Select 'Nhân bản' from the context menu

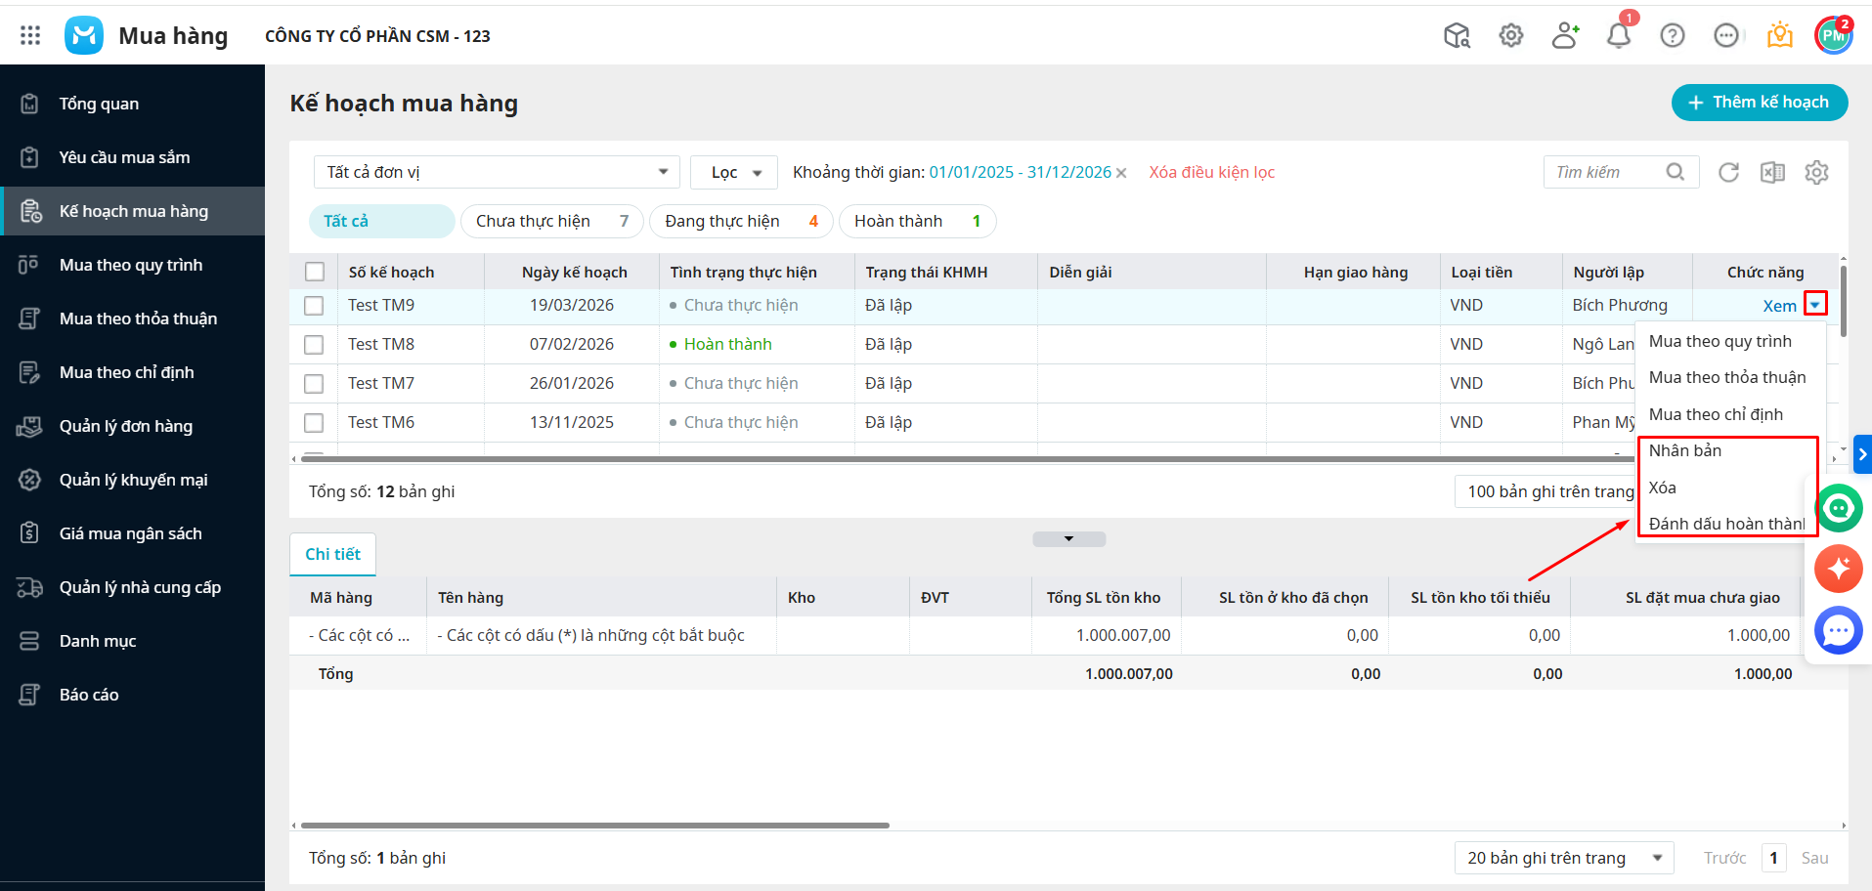tap(1685, 450)
